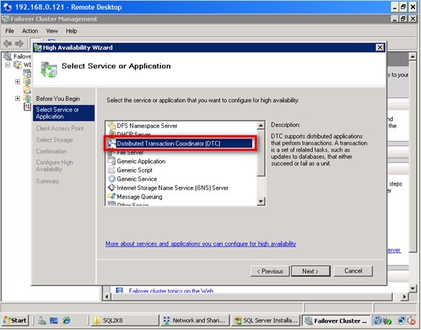Go to Before You Begin wizard step

pos(58,98)
